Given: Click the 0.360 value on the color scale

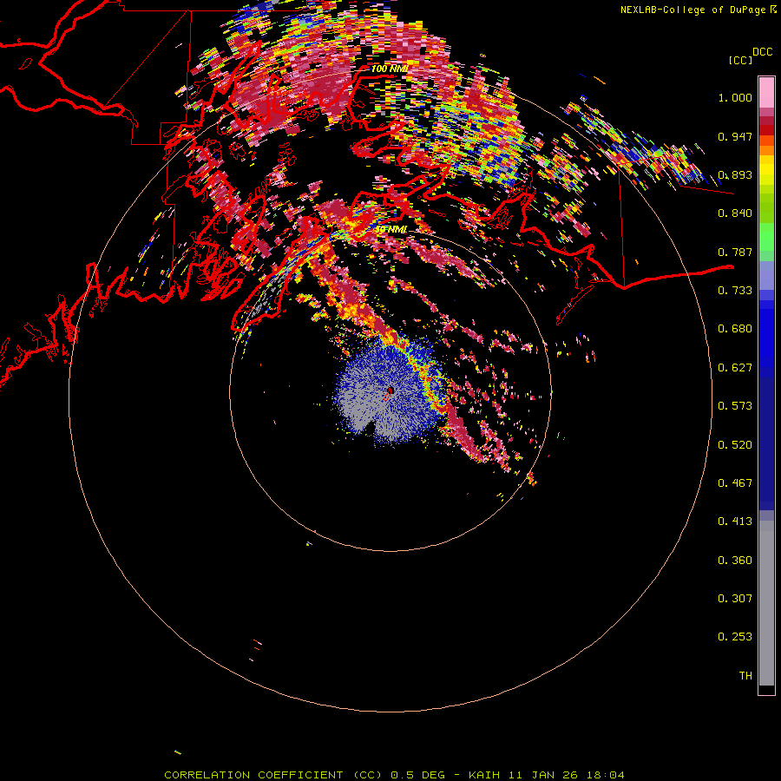Looking at the screenshot, I should (735, 561).
